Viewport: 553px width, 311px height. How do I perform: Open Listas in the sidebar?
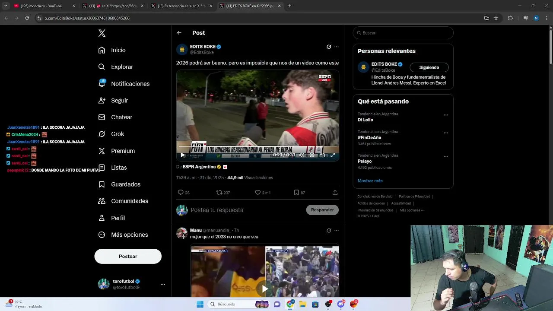point(112,168)
